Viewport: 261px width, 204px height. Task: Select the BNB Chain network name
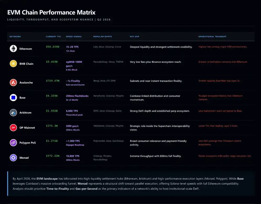click(26, 64)
